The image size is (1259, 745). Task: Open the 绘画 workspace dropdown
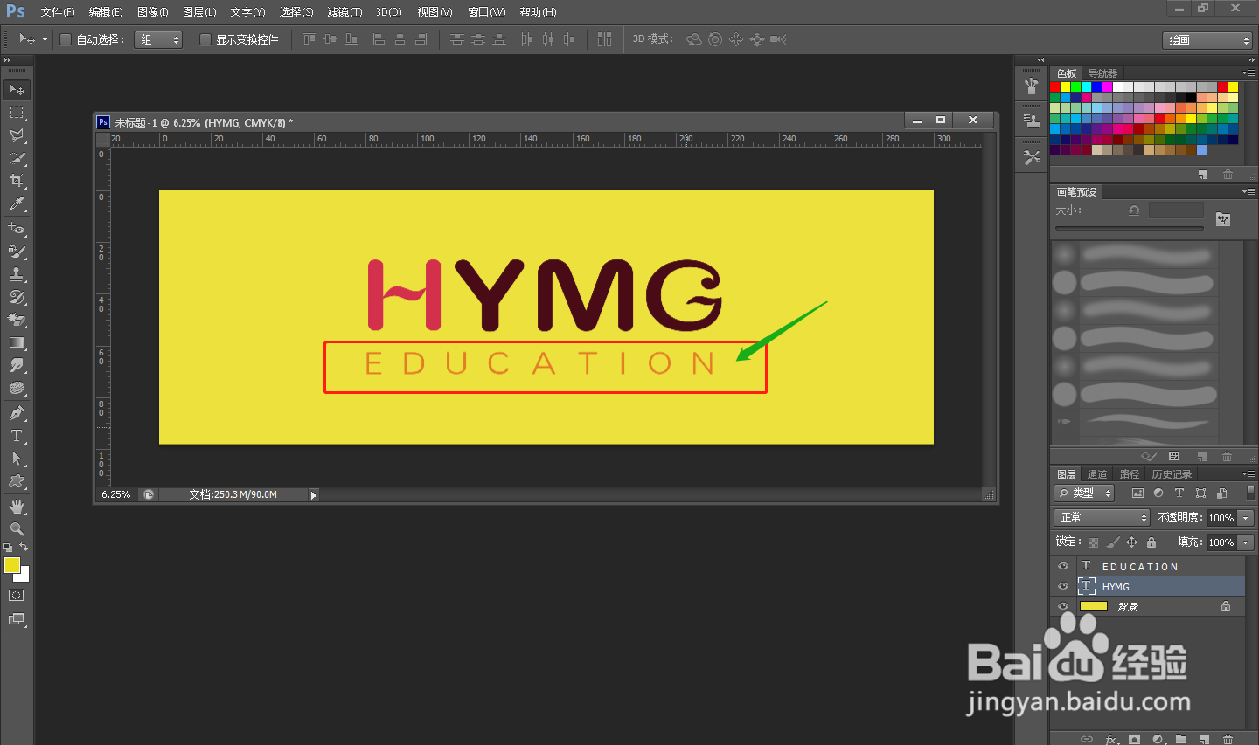point(1207,40)
